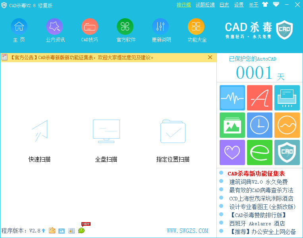Viewport: 303px width, 238px height.
Task: Open 建筑词典V2.0 永久免费 link
Action: pos(259,182)
